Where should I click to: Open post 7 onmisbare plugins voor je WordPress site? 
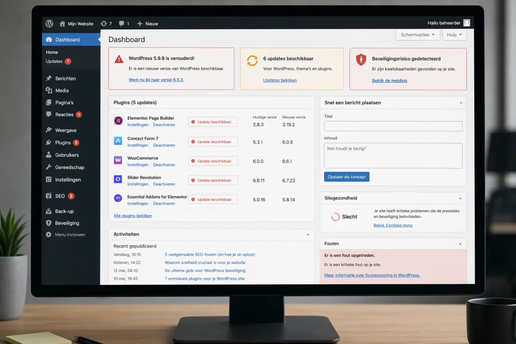tap(205, 279)
